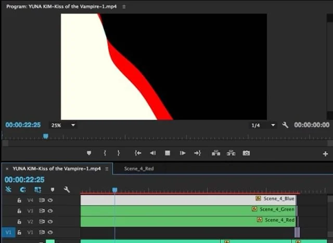This screenshot has height=243, width=333.
Task: Click fx badge on Scene_4_Green
Action: [254, 209]
